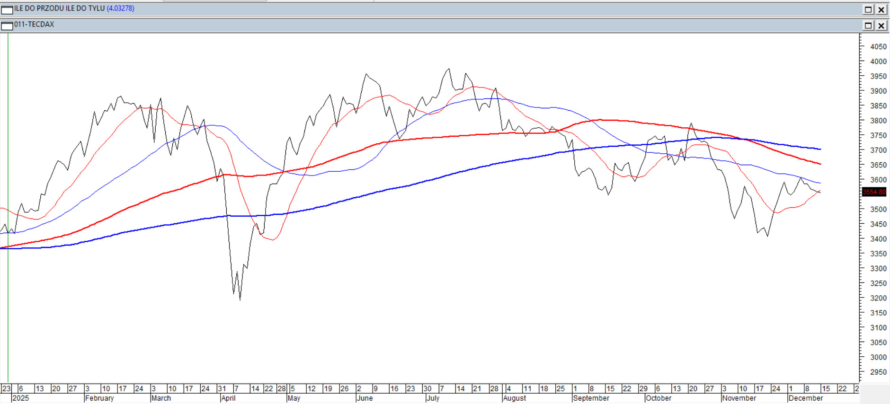Click the September label on the time axis
Viewport: 890px width, 404px height.
(x=591, y=398)
